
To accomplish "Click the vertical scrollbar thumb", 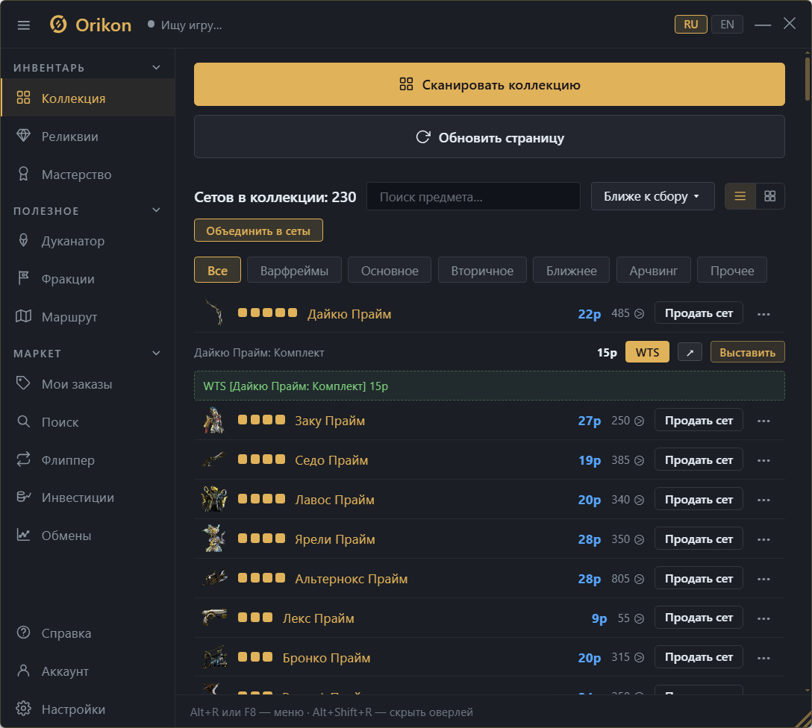I will (808, 78).
